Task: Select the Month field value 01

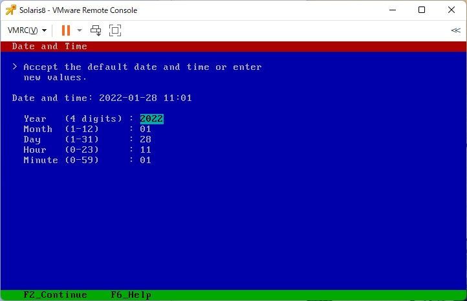Action: pyautogui.click(x=146, y=129)
